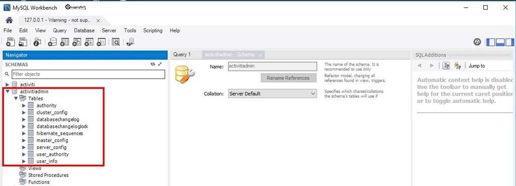The image size is (516, 186).
Task: Close the 127.0.0.1 connection tab
Action: tap(98, 20)
